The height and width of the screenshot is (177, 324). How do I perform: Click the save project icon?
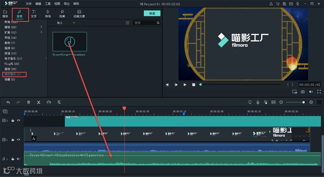284,4
